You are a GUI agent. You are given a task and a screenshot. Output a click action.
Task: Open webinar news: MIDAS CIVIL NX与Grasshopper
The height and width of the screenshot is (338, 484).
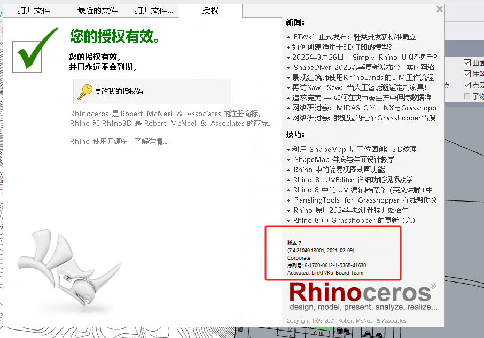[364, 108]
